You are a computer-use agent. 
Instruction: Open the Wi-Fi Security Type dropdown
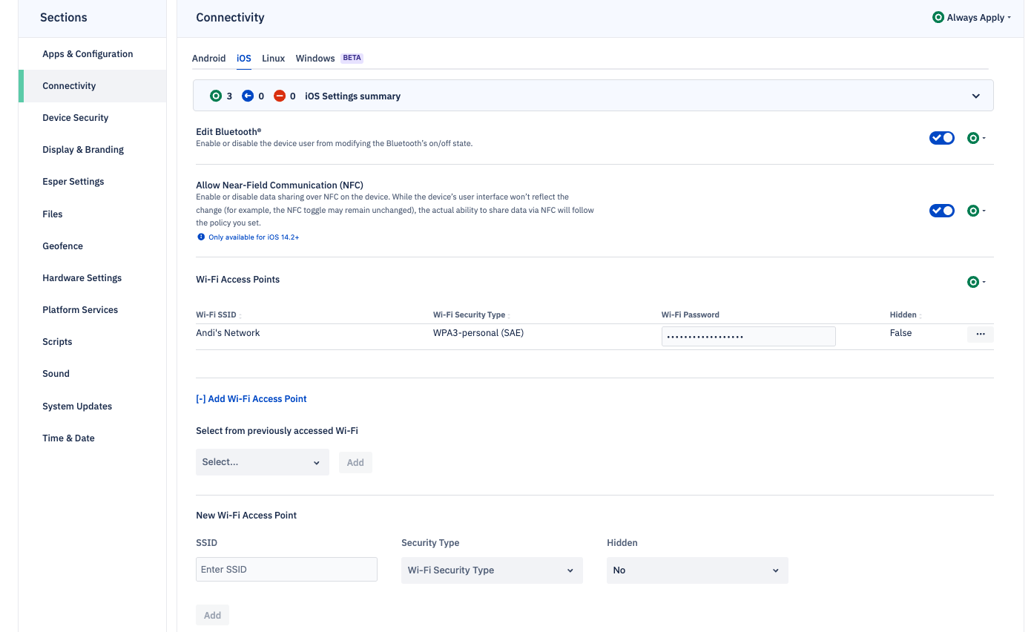pos(491,570)
